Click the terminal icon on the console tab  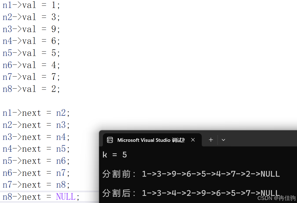[x=110, y=140]
